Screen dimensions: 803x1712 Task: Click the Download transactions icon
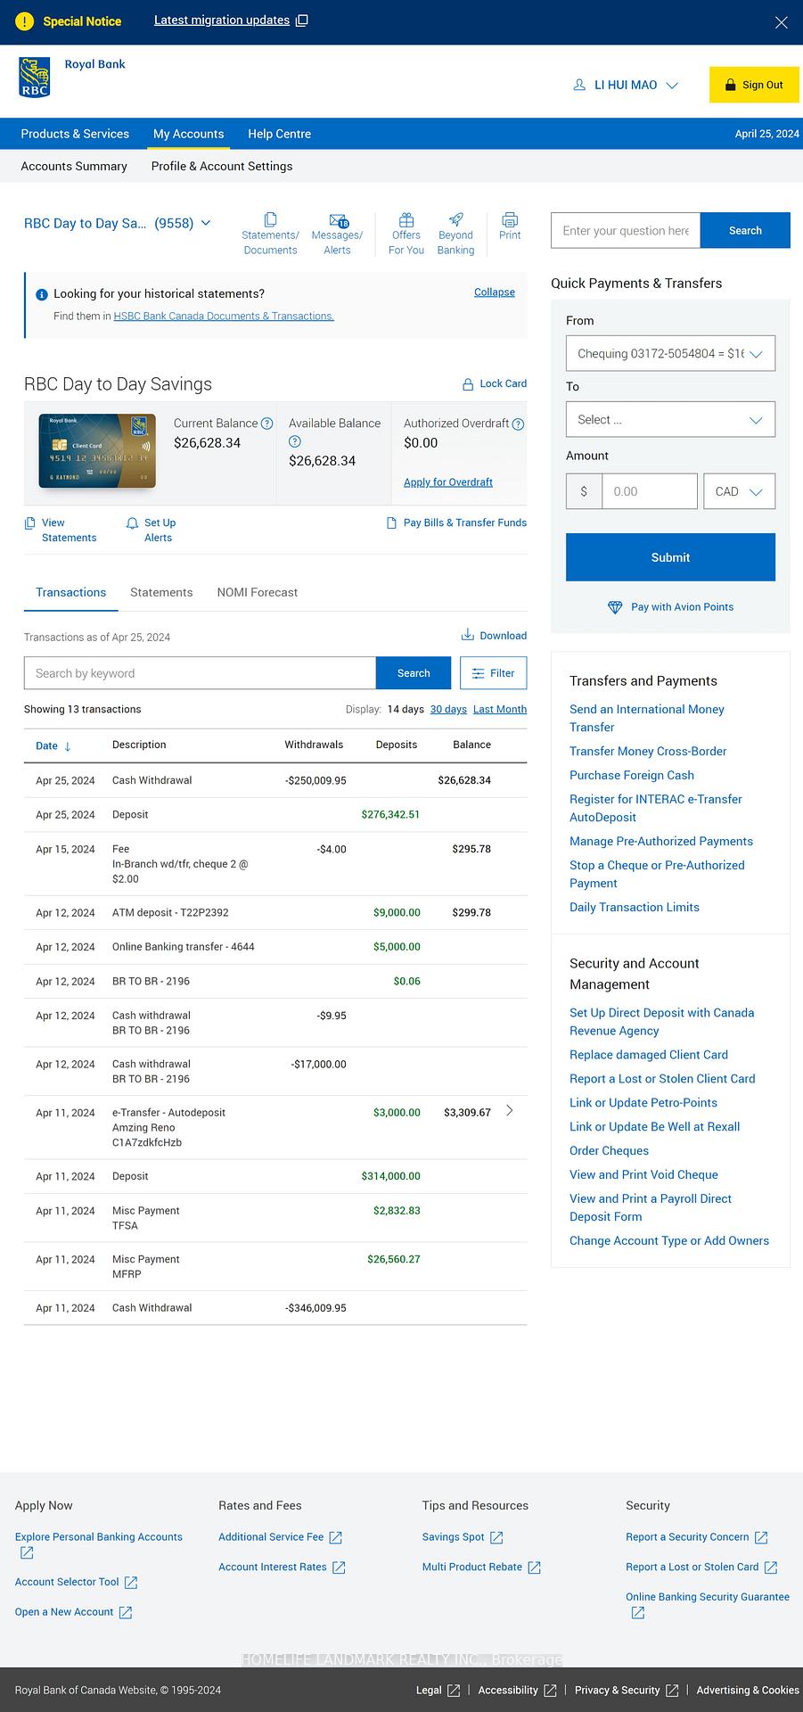[467, 635]
